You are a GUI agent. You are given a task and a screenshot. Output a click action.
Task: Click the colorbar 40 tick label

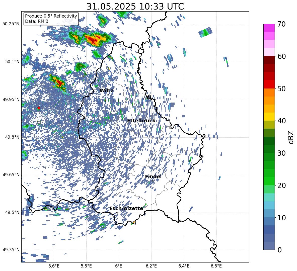coord(282,121)
